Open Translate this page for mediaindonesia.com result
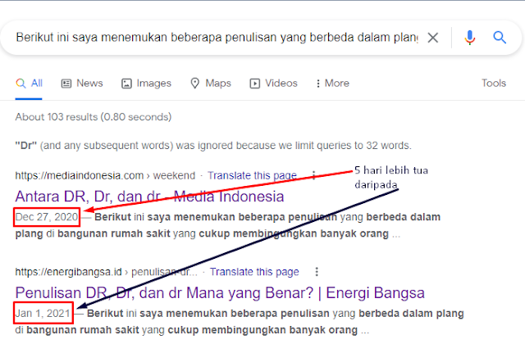The height and width of the screenshot is (353, 525). coord(252,175)
